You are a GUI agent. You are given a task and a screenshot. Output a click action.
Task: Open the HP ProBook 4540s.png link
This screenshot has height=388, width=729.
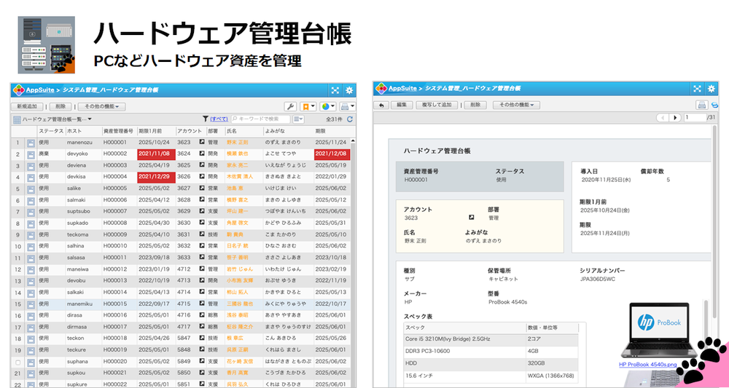(x=647, y=364)
